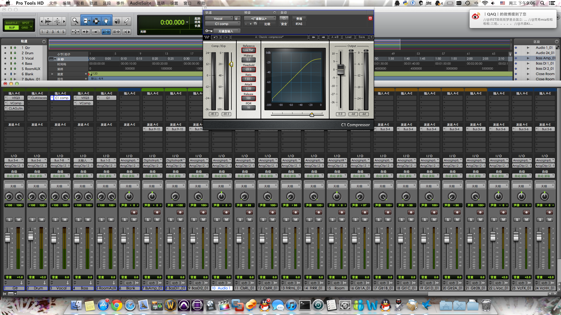Enable SLIP edit mode
The height and width of the screenshot is (315, 561).
tap(12, 27)
